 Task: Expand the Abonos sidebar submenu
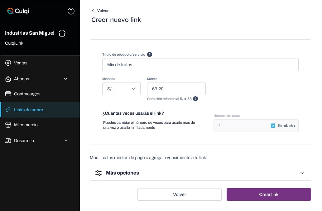point(65,79)
